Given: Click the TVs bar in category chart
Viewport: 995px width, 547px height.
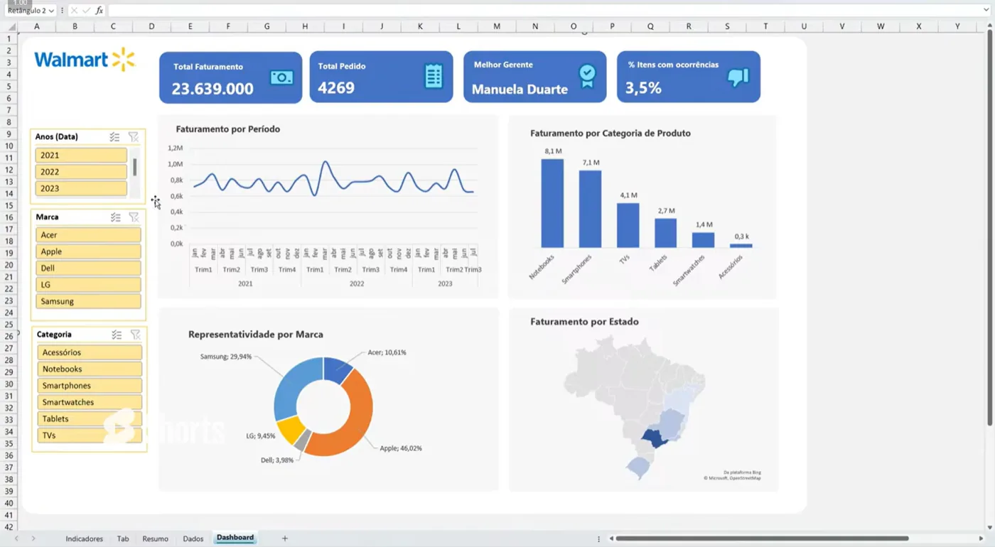Looking at the screenshot, I should tap(628, 225).
